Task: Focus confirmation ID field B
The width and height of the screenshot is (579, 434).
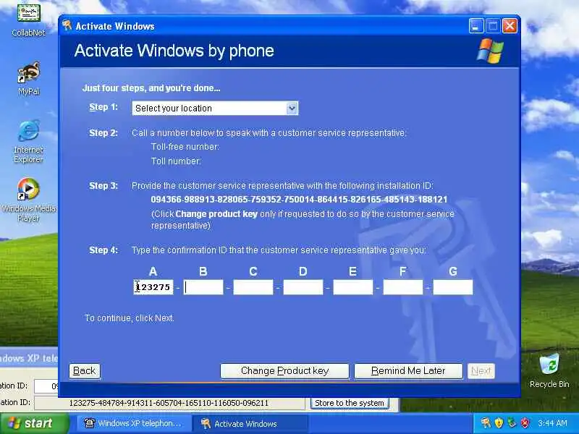Action: pos(203,287)
